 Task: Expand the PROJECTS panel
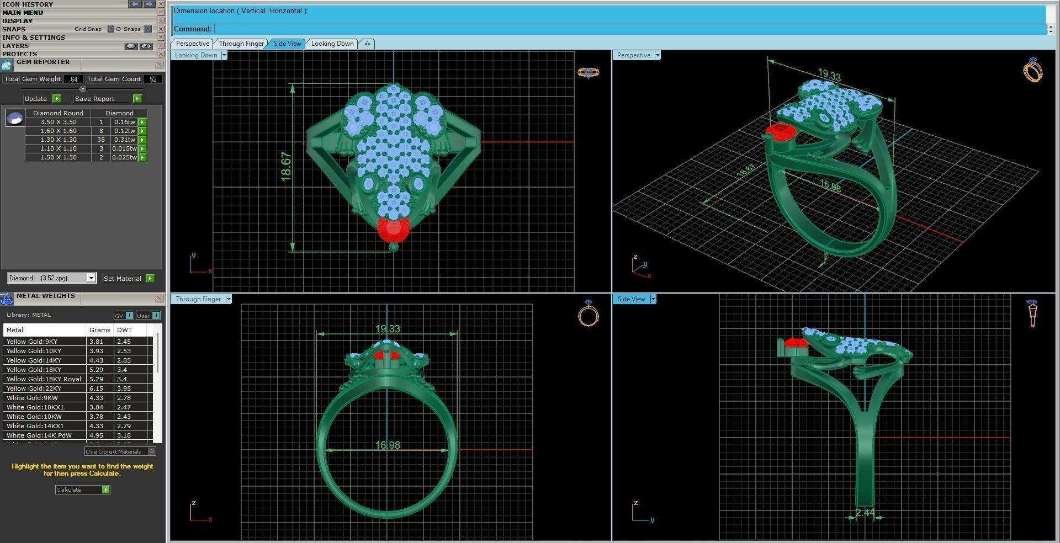coord(19,54)
